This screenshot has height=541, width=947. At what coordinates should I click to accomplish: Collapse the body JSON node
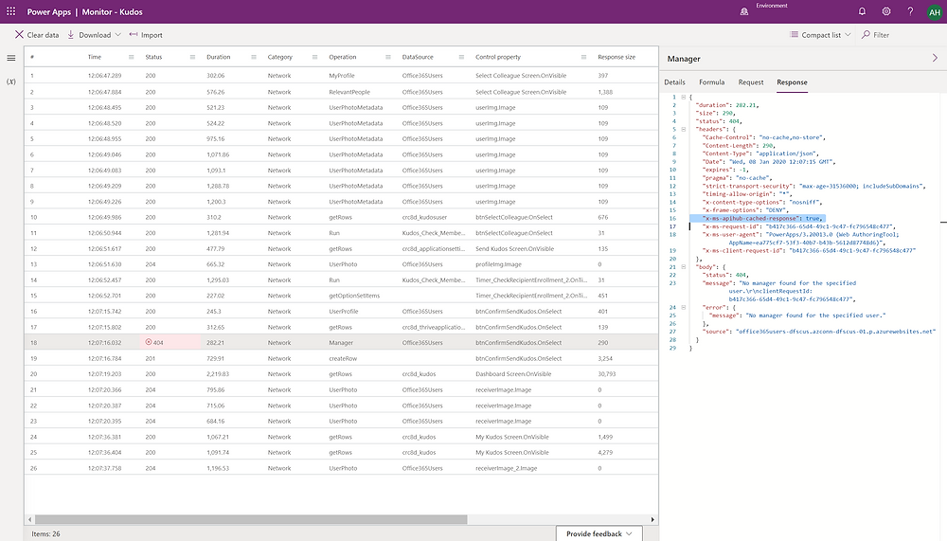(684, 266)
